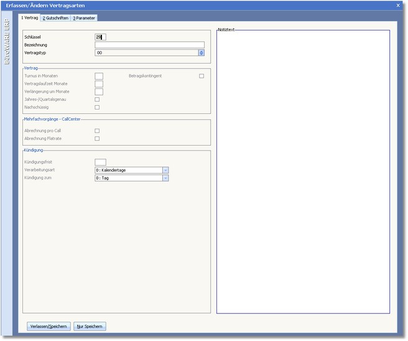The width and height of the screenshot is (408, 341).
Task: Toggle the Jahres-/Quartalsgenau checkbox
Action: coord(97,100)
